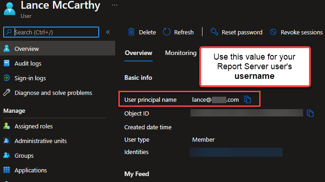Viewport: 325px width, 182px height.
Task: Click the Diagnose wrench icon
Action: pyautogui.click(x=7, y=93)
